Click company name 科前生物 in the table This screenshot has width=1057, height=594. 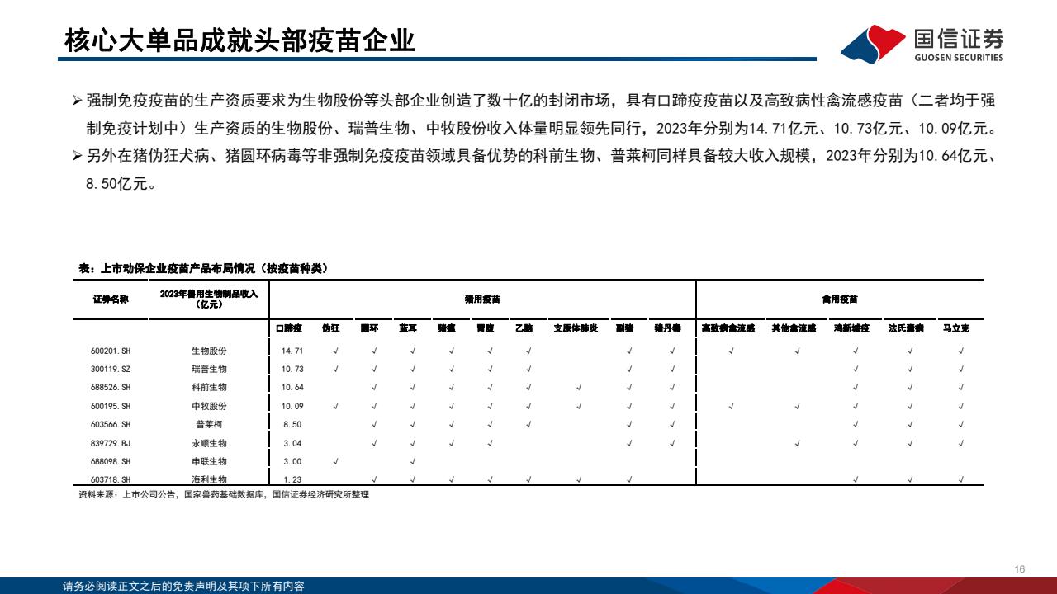point(209,387)
